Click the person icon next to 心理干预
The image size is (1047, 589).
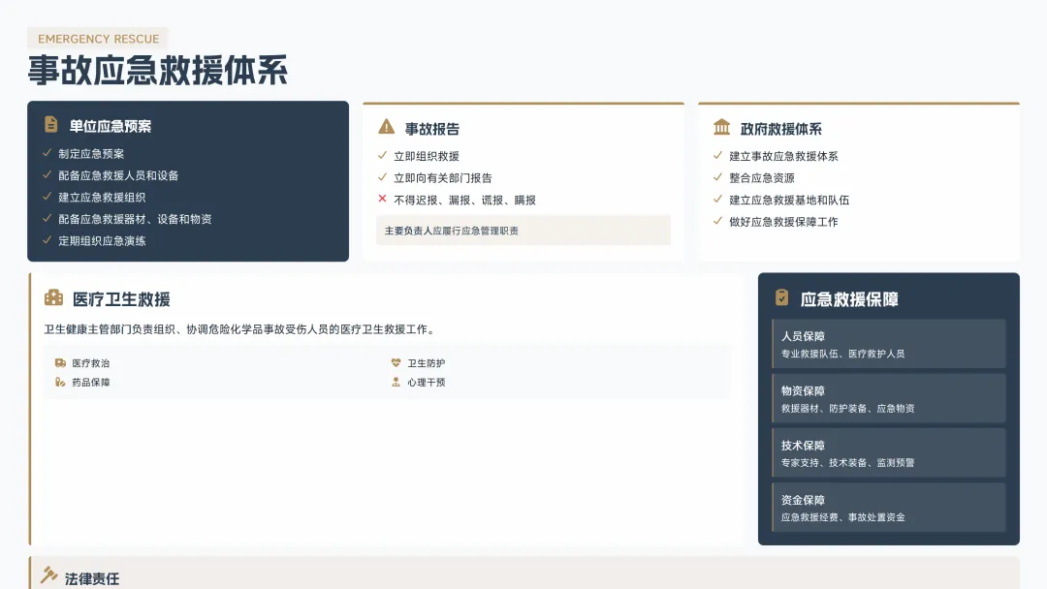click(396, 383)
